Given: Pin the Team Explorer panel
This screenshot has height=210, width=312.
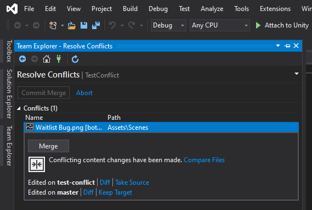Looking at the screenshot, I should [287, 46].
